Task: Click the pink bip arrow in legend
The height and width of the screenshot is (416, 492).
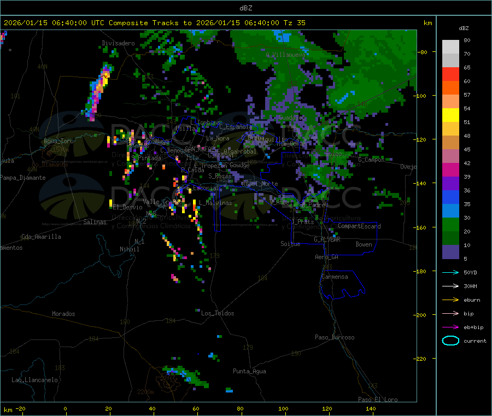Action: coord(450,313)
